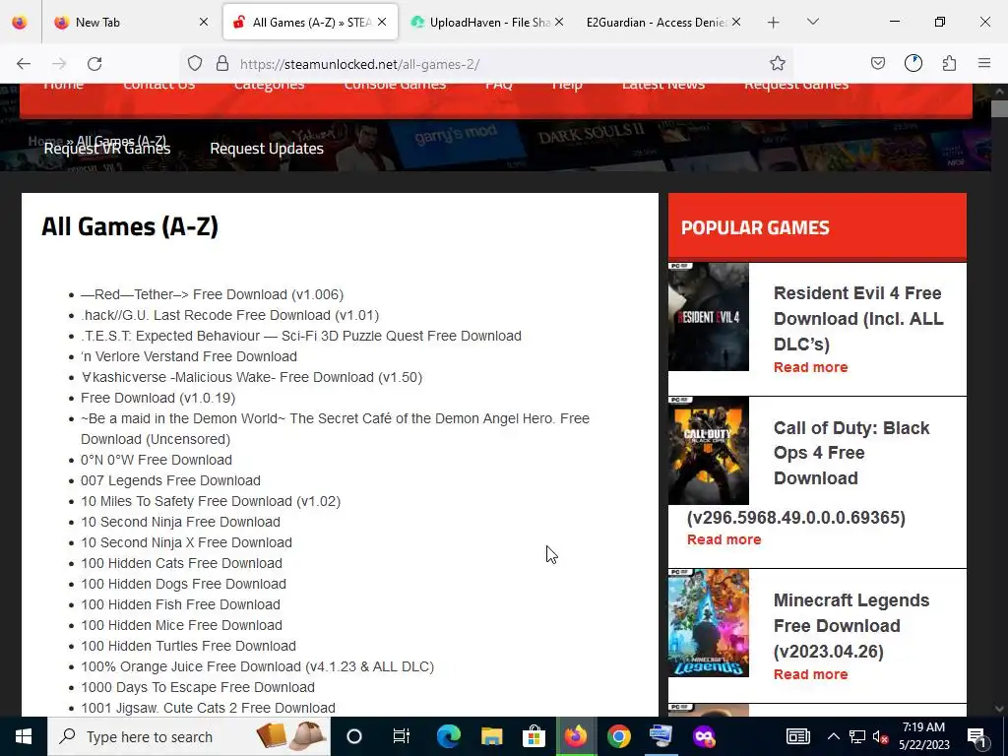Open 100 Hidden Fish Free Download link
The width and height of the screenshot is (1008, 756).
click(180, 604)
